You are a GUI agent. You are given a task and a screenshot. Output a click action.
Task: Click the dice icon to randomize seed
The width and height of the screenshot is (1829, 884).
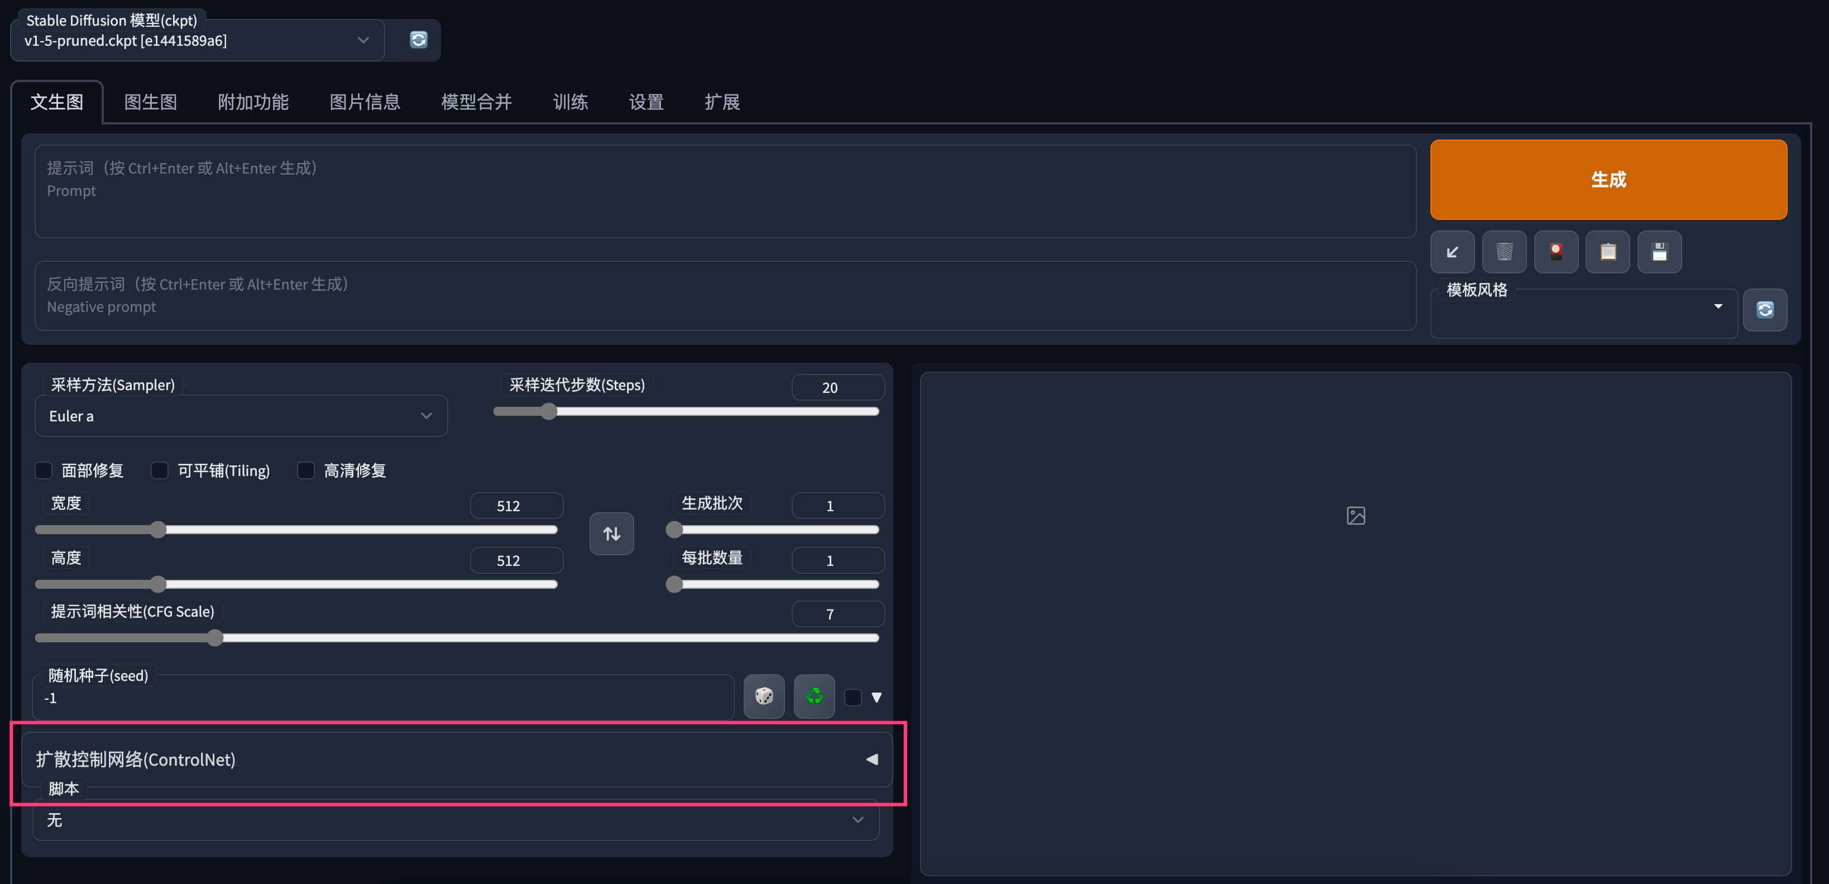(764, 696)
